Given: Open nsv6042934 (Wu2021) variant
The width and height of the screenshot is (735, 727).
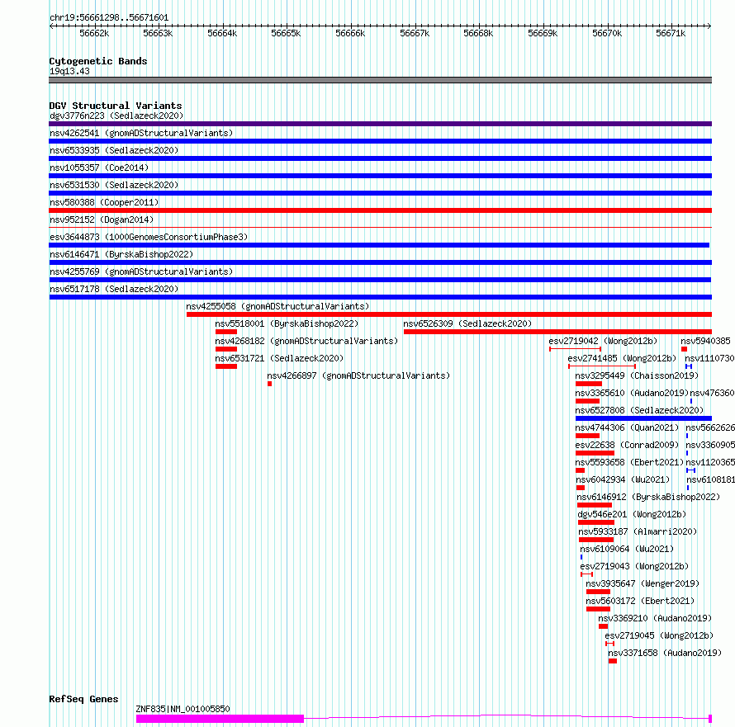Looking at the screenshot, I should [623, 479].
